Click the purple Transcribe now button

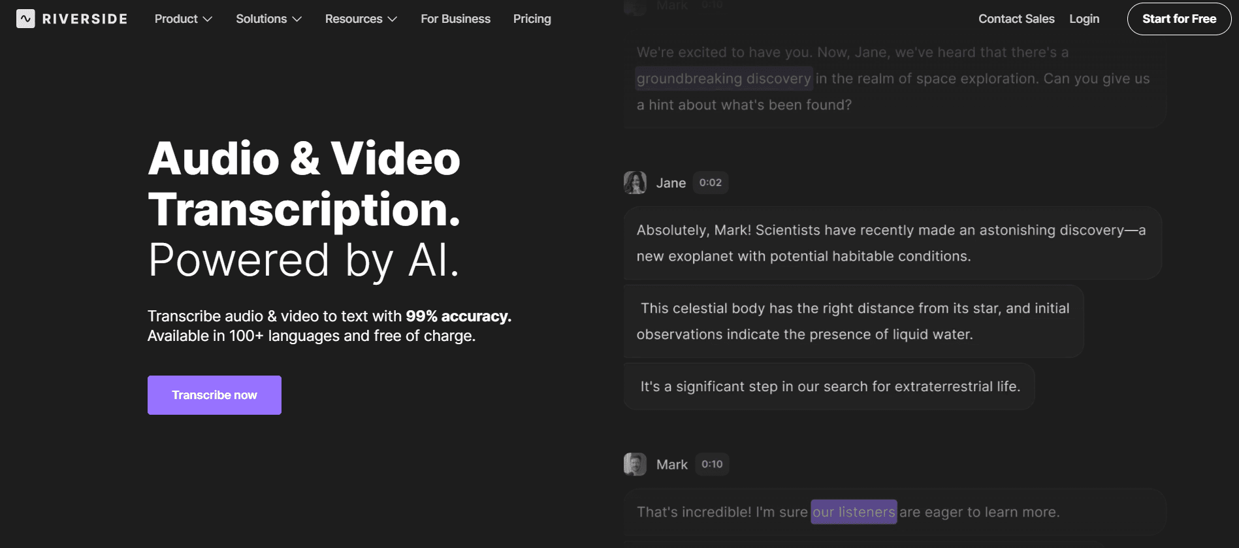(x=214, y=395)
